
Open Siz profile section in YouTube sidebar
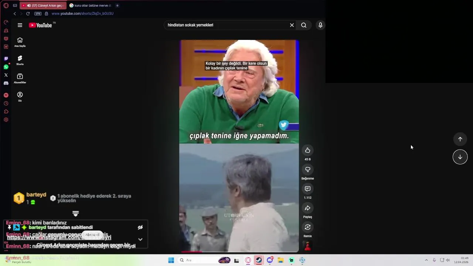coord(20,97)
